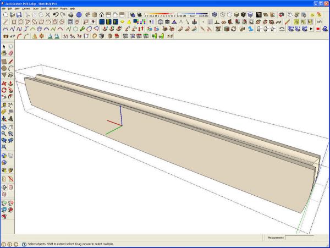Adjust the shadow time-of-day slider
The height and width of the screenshot is (248, 330).
(x=192, y=14)
